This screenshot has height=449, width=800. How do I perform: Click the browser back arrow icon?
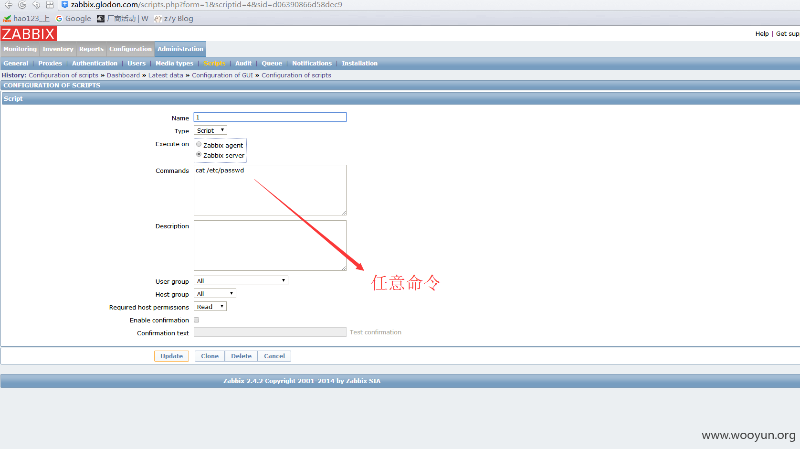[x=8, y=5]
